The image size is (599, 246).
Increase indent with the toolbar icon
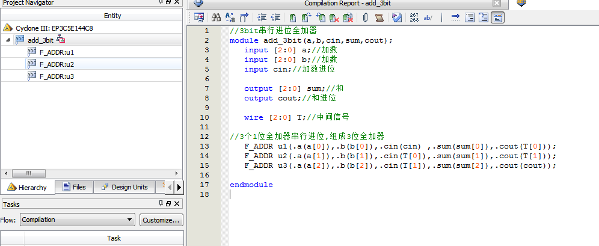coord(261,17)
